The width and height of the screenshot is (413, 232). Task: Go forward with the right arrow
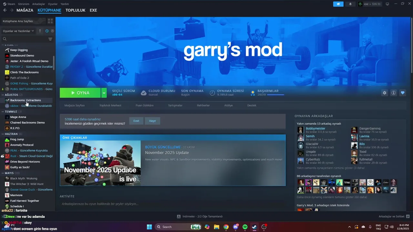[12, 10]
